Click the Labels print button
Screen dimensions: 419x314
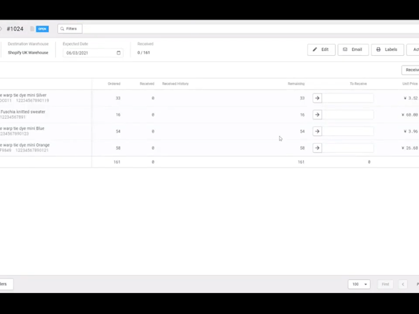pos(388,50)
